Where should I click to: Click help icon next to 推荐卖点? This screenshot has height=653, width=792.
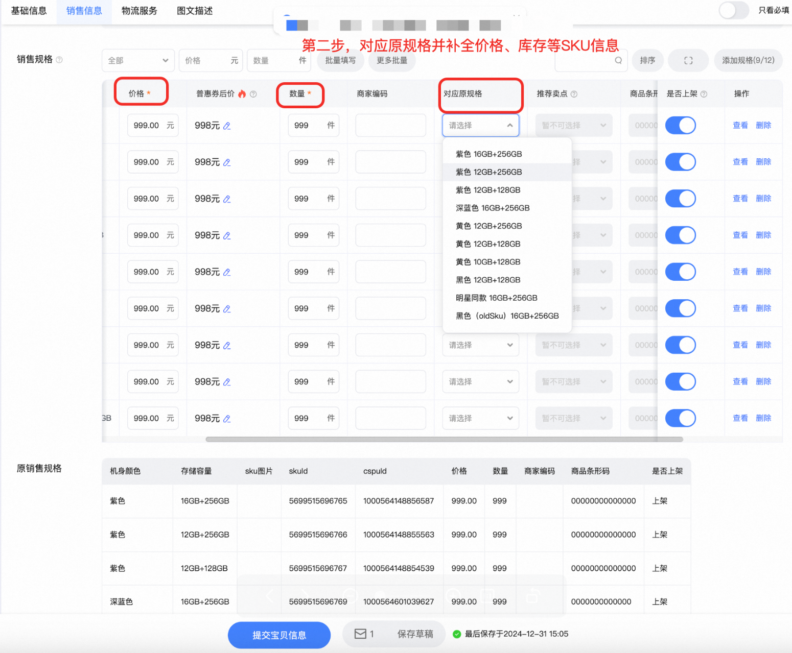point(574,94)
